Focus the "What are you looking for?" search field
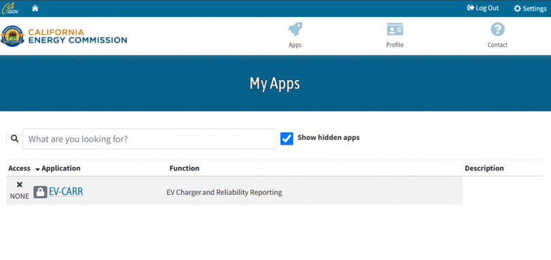 tap(150, 139)
